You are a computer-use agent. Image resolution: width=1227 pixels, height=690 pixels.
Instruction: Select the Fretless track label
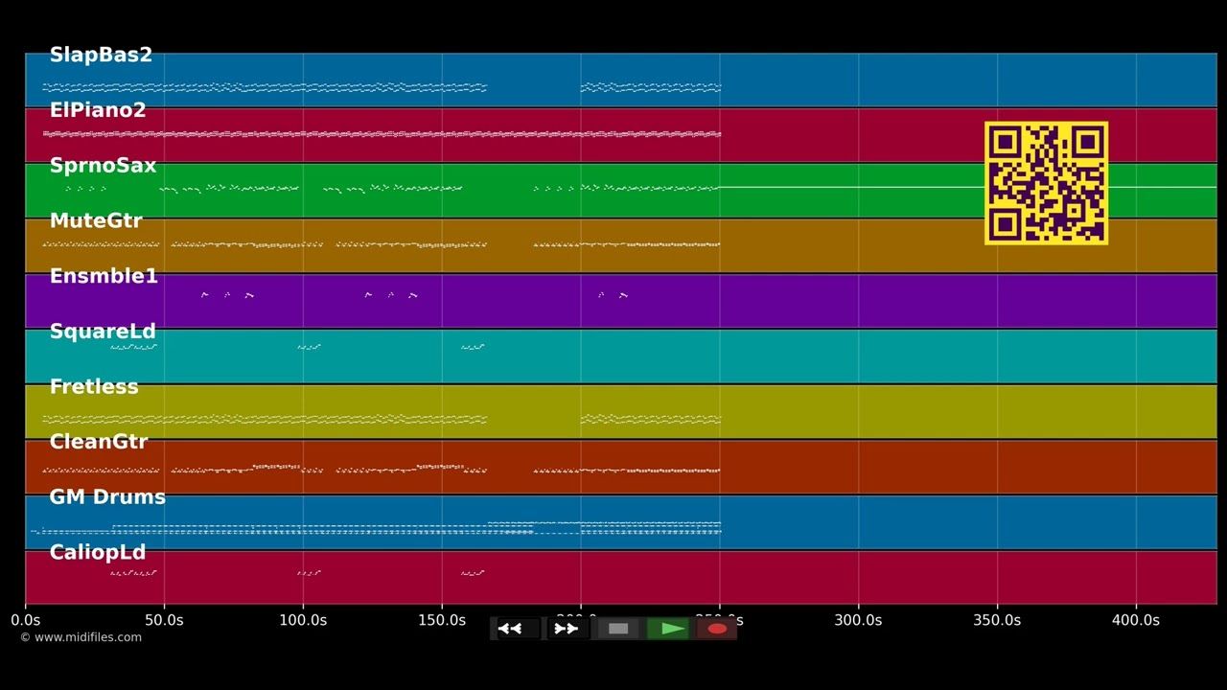pos(94,386)
